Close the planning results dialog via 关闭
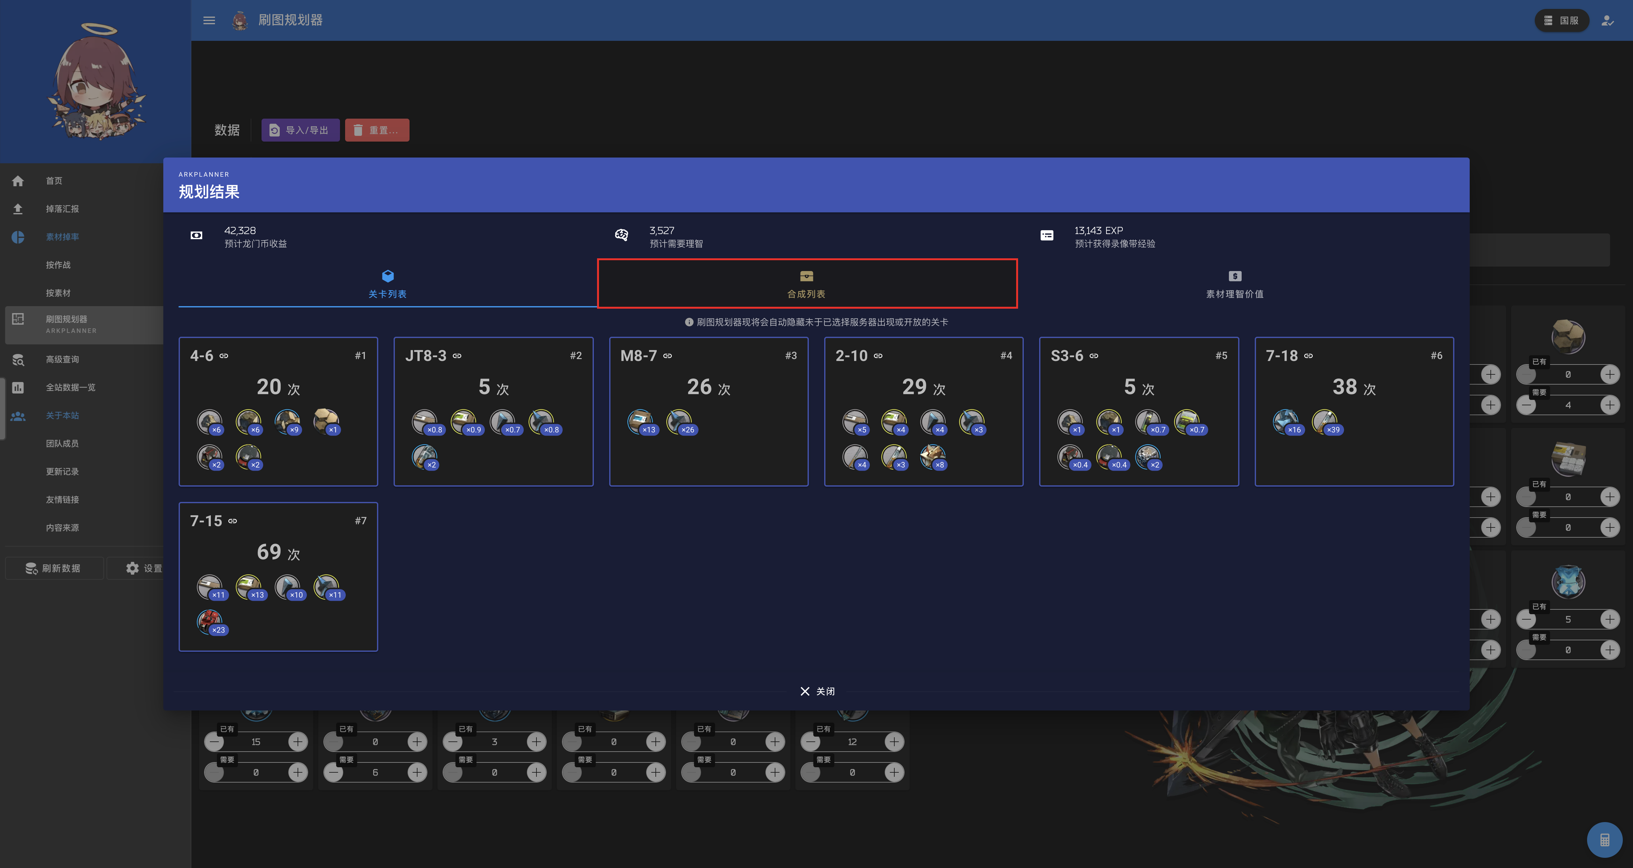 click(x=818, y=691)
